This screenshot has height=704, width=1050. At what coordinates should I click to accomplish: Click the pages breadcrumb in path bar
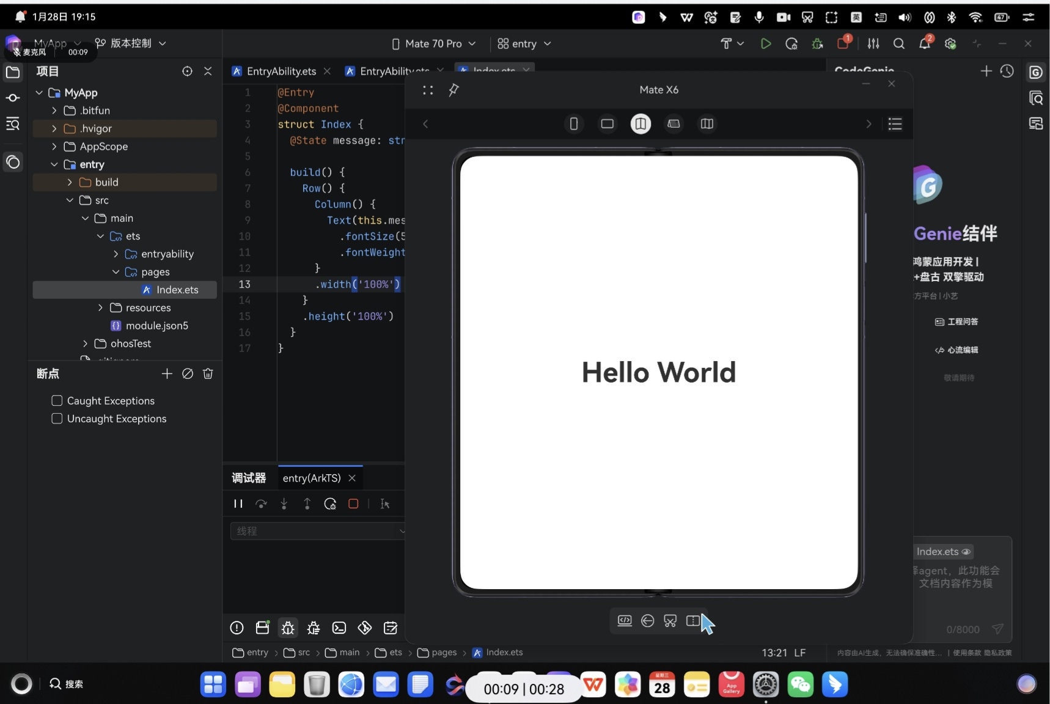(444, 653)
